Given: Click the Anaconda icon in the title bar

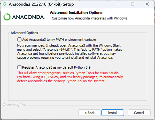Looking at the screenshot, I should [5, 4].
